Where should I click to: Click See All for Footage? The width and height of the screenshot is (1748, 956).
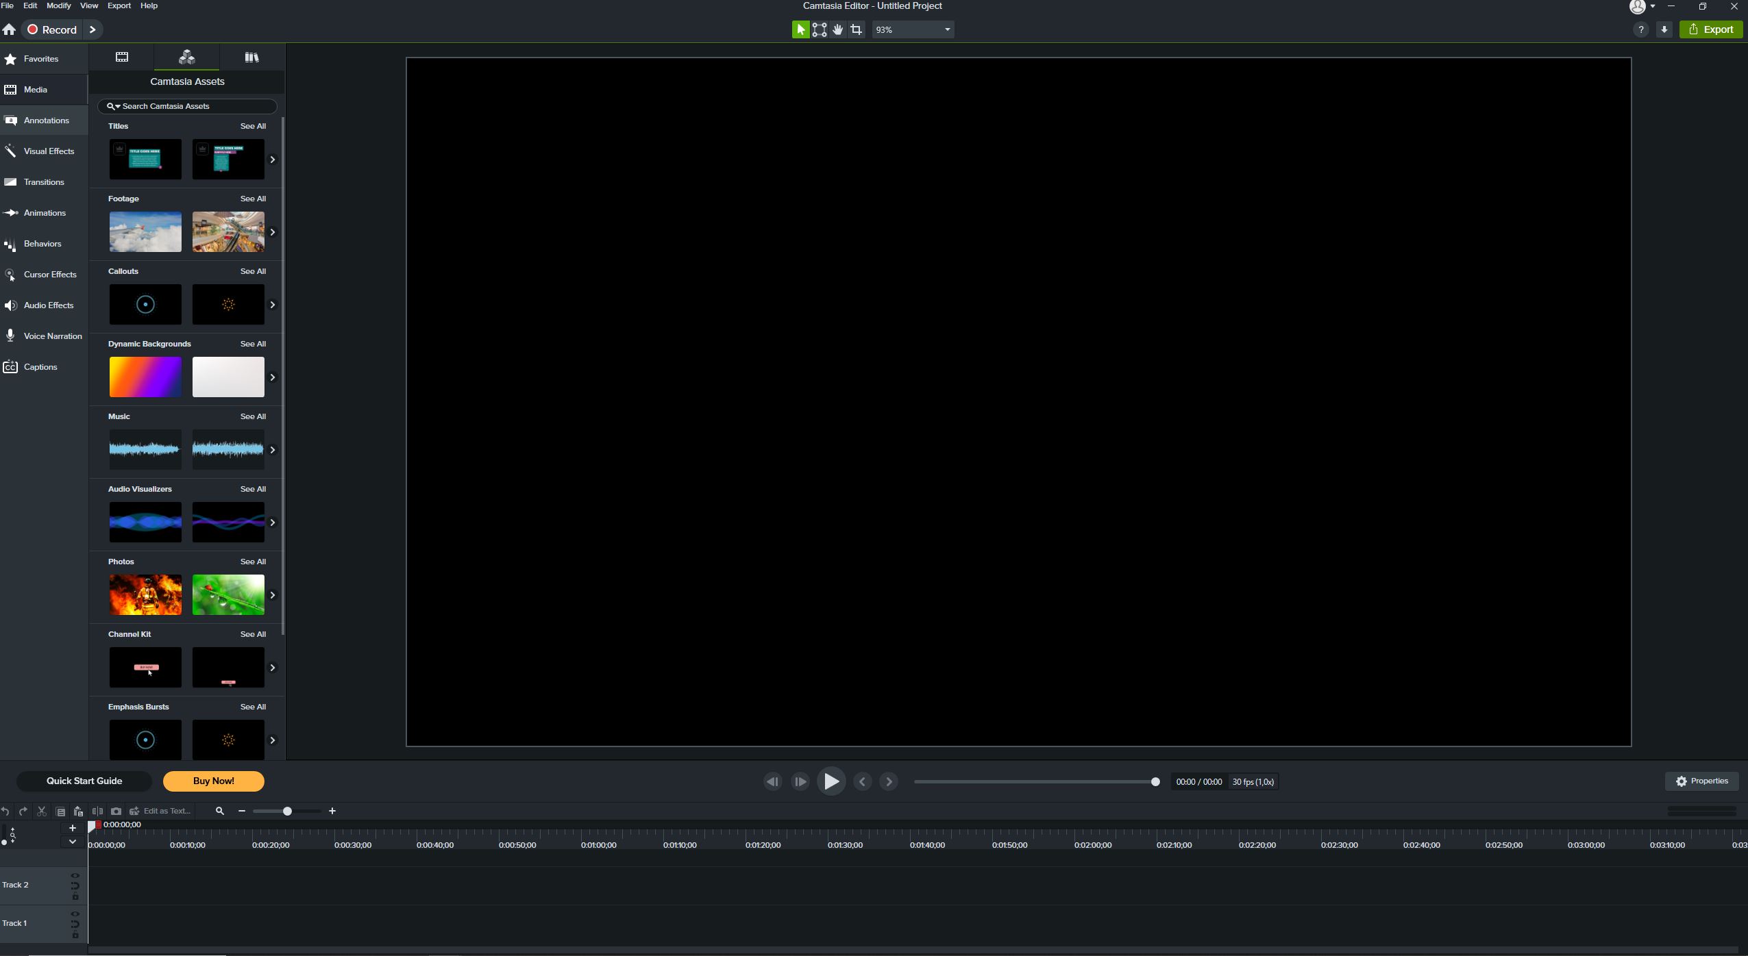pyautogui.click(x=253, y=199)
